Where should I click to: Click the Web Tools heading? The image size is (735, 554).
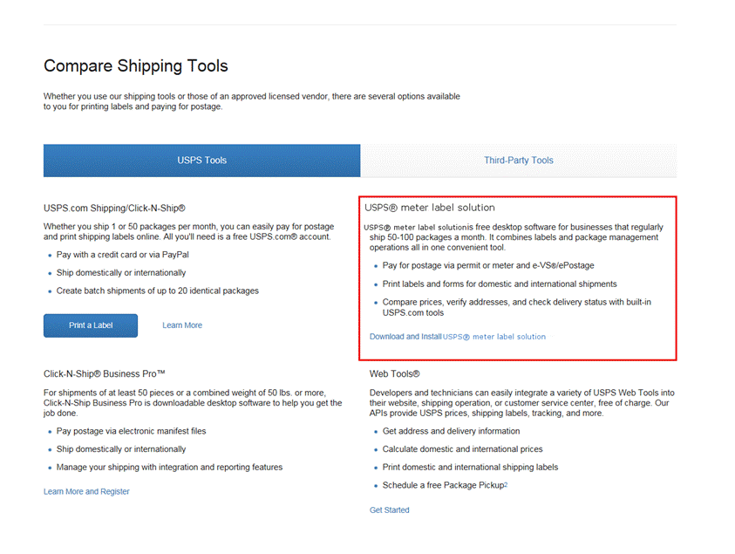pyautogui.click(x=394, y=374)
